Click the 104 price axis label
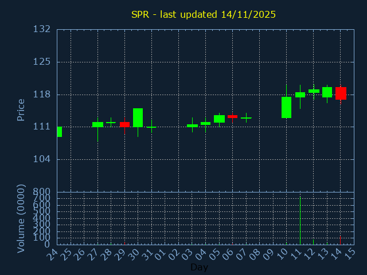367x275 pixels. (45, 159)
